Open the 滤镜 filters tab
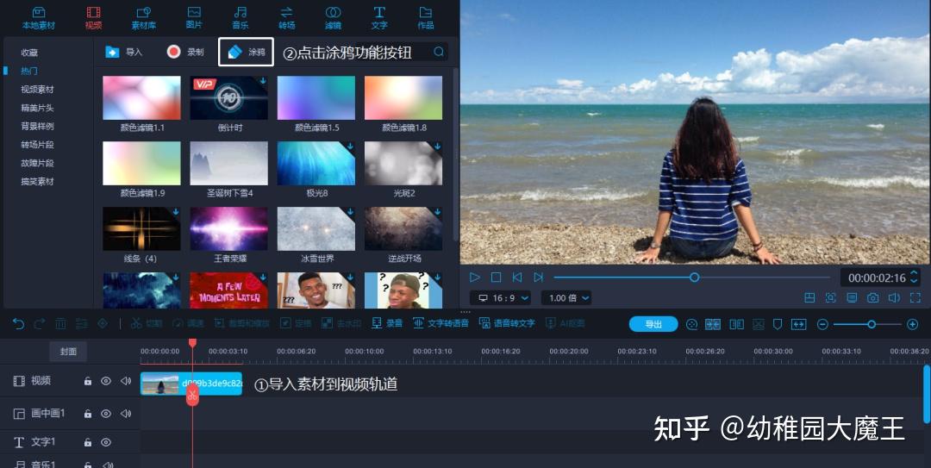Image resolution: width=931 pixels, height=468 pixels. tap(333, 18)
